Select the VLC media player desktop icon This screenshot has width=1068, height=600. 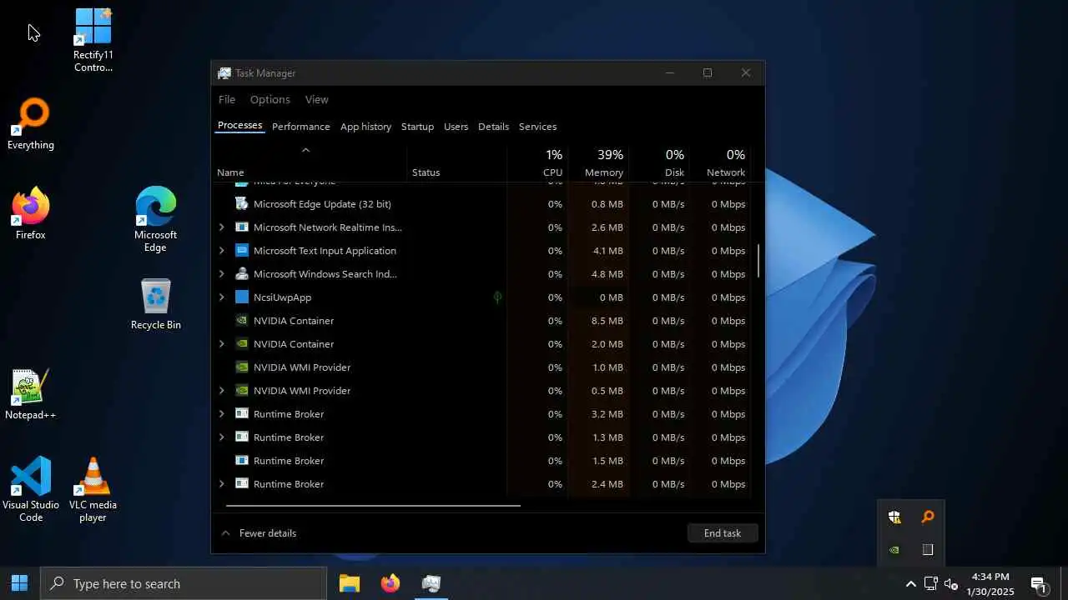93,490
